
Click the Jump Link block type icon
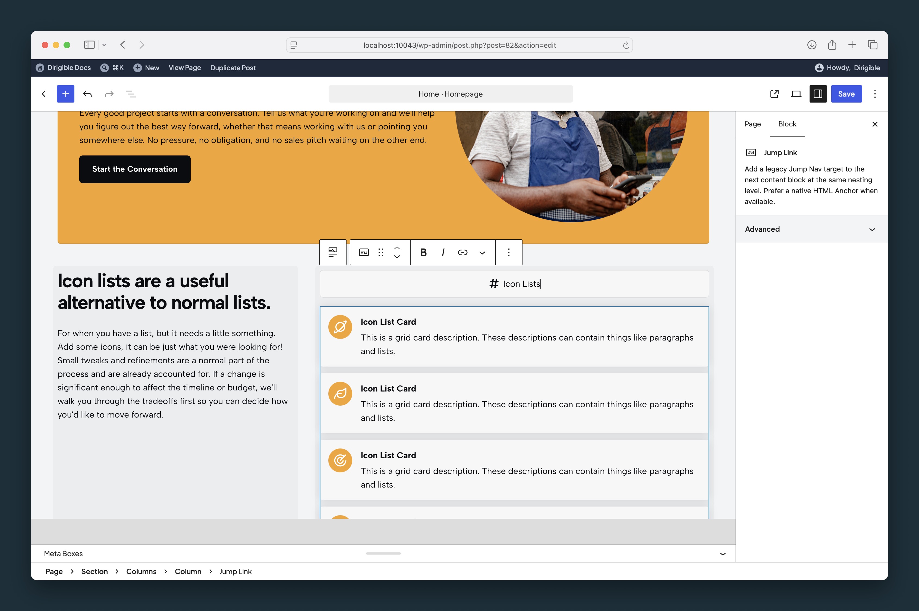364,252
